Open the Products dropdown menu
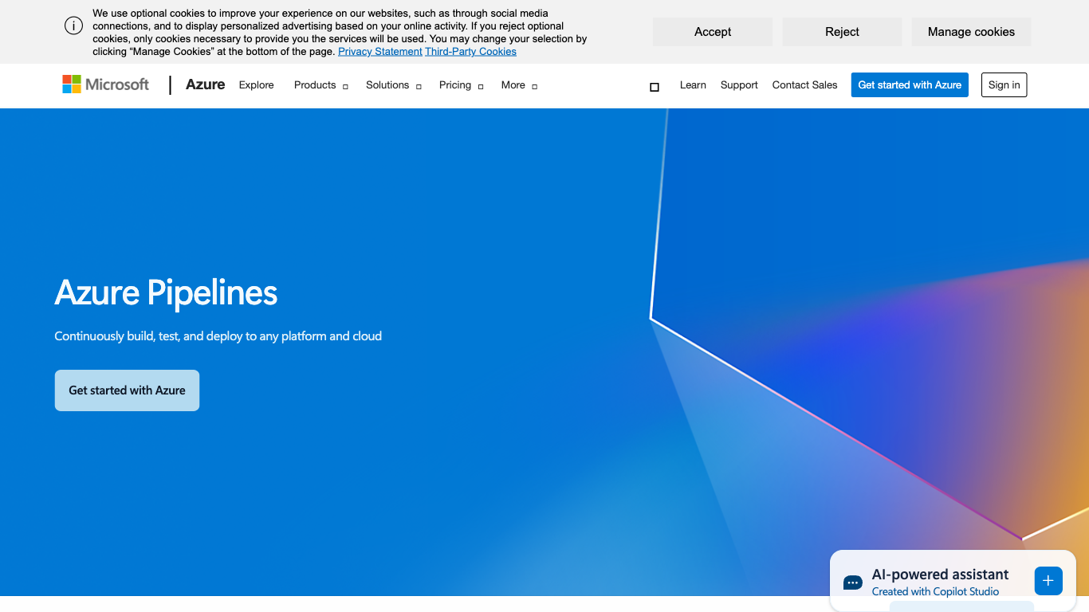 coord(321,85)
